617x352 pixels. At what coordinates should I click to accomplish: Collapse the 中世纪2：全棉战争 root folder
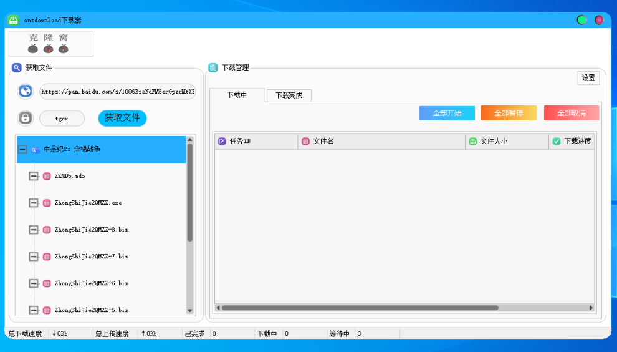[x=22, y=150]
